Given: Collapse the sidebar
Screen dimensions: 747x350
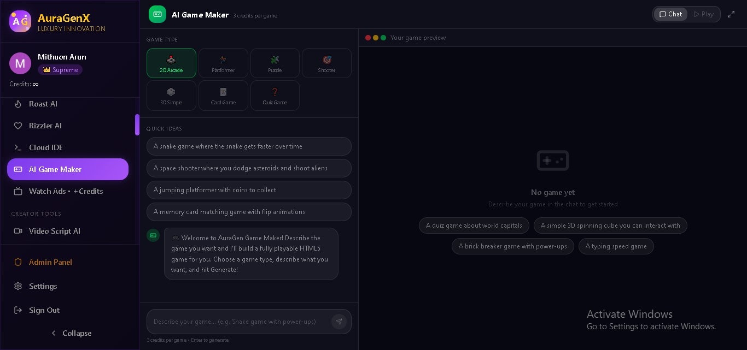Looking at the screenshot, I should point(70,333).
